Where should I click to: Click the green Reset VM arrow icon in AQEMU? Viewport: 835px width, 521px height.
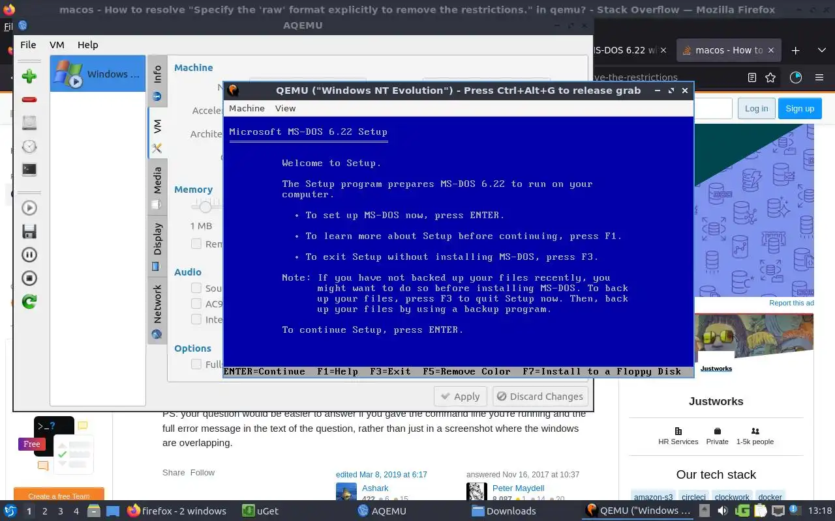tap(29, 302)
